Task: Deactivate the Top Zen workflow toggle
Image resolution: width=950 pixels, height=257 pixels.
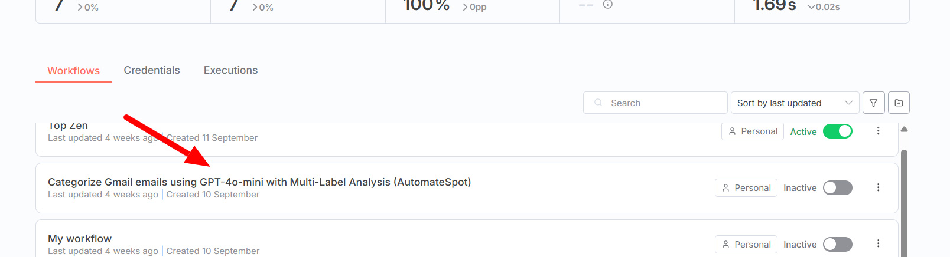Action: pyautogui.click(x=837, y=131)
